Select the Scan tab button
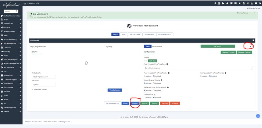The height and width of the screenshot is (128, 262). 124,34
